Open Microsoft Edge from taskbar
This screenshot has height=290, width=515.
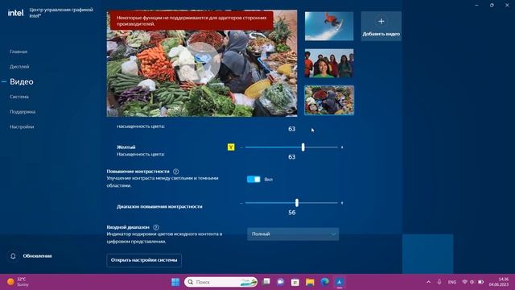(324, 282)
